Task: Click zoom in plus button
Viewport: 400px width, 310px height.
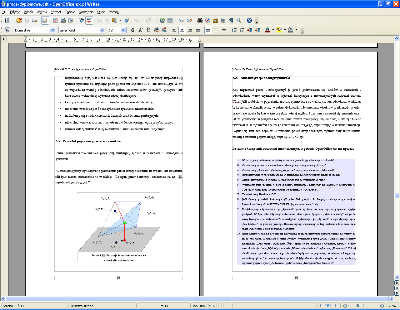Action: [382, 306]
